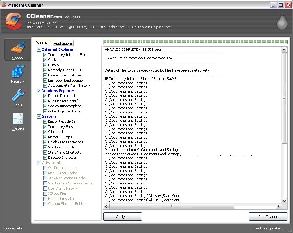Open the Online Help link
The height and width of the screenshot is (233, 293).
point(13,228)
